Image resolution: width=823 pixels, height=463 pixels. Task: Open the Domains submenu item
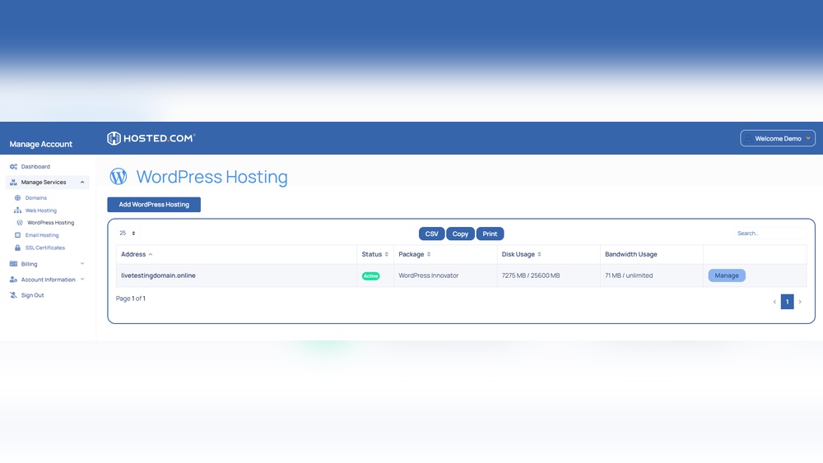pos(36,197)
